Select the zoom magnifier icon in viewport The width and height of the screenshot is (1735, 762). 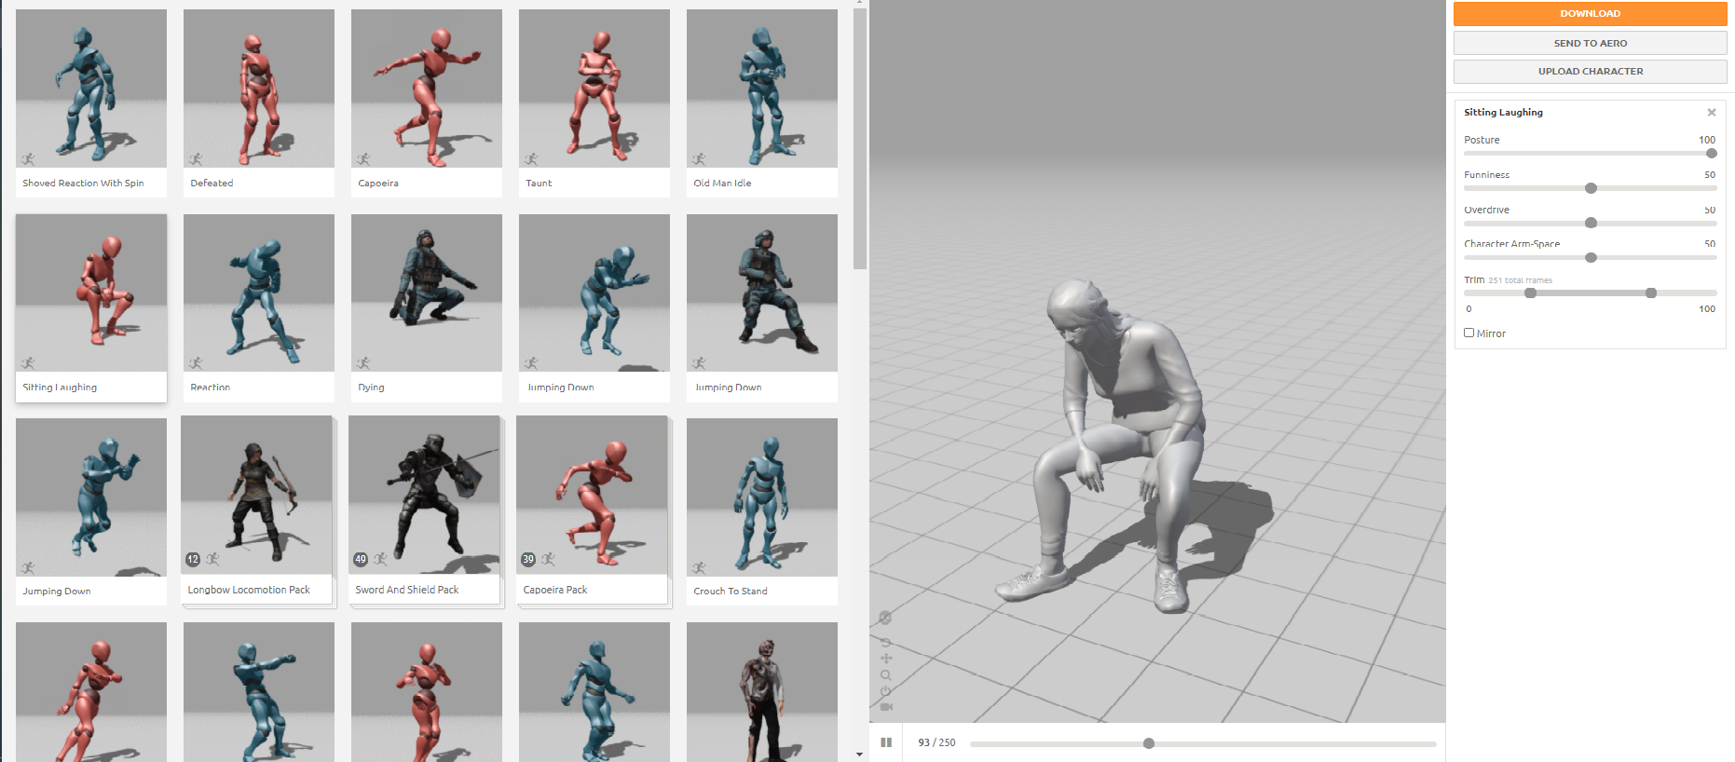coord(885,675)
